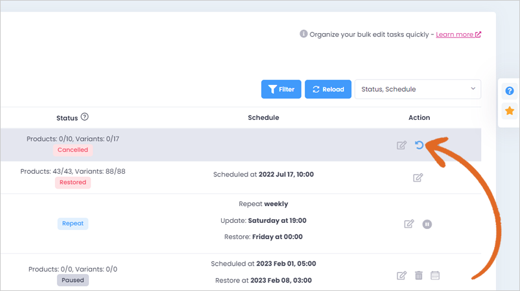Click the Paused status badge
The image size is (520, 291).
click(73, 281)
